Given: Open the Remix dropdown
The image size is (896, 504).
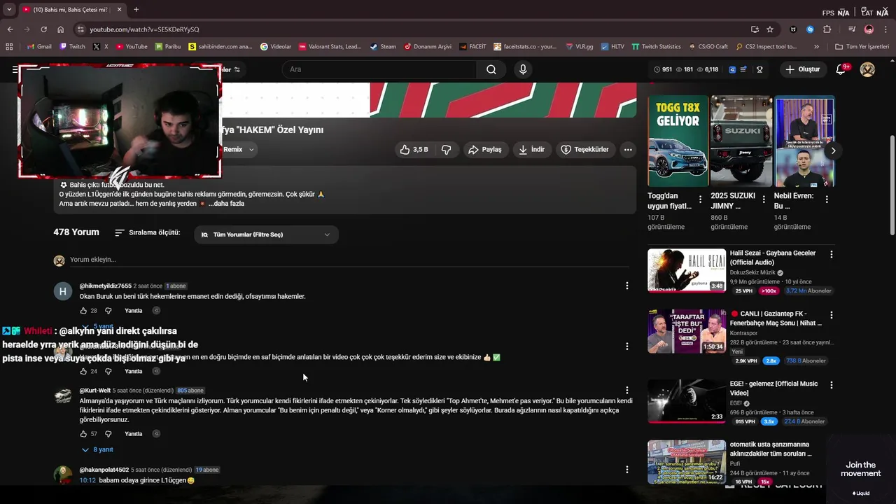Looking at the screenshot, I should point(240,149).
